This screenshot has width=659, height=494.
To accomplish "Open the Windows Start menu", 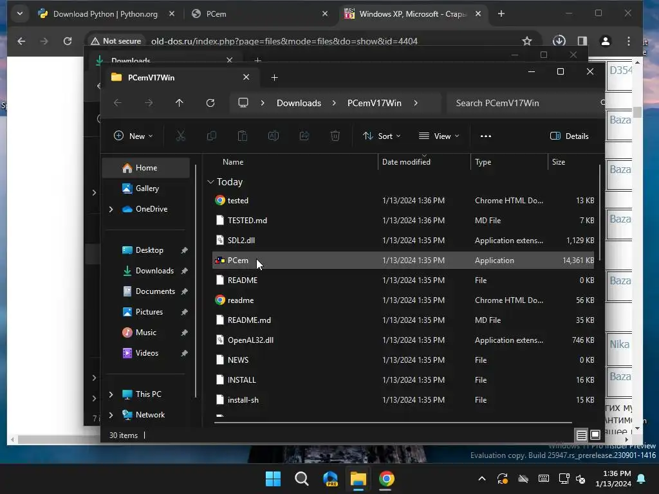I will 273,479.
